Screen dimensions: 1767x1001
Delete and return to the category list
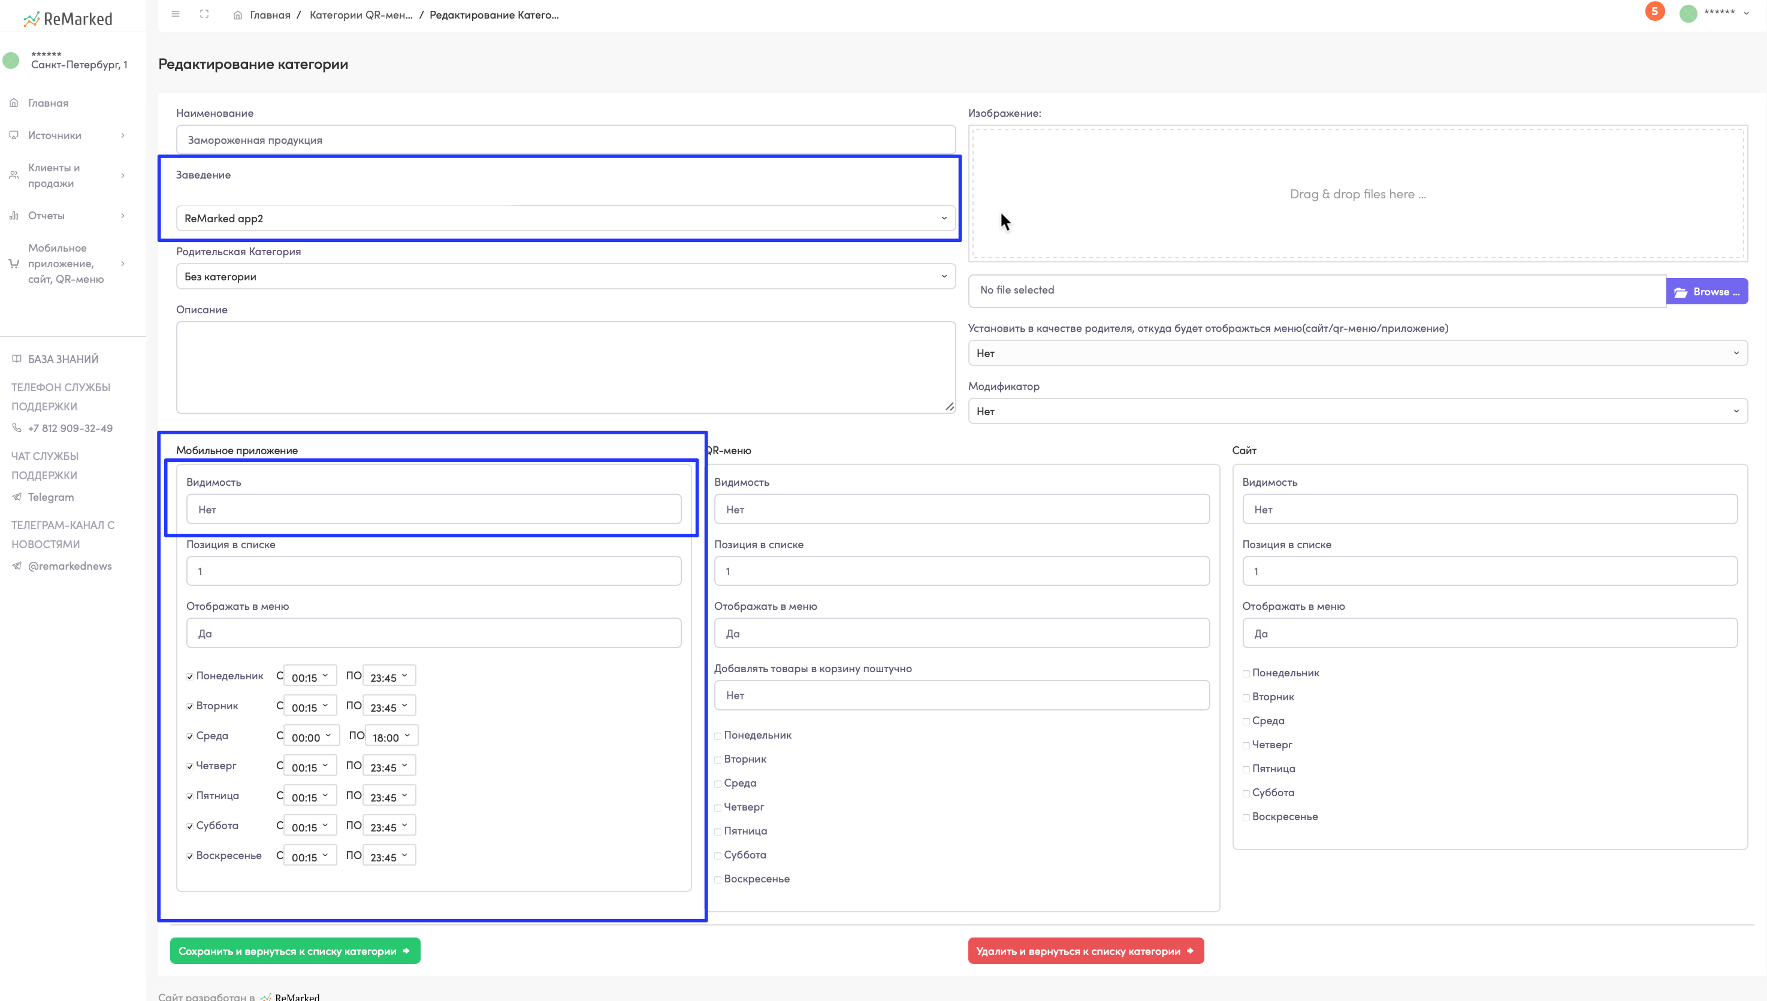[x=1086, y=951]
